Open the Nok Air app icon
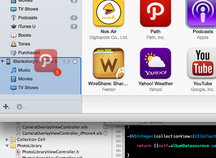This screenshot has width=216, height=158. pos(109,13)
